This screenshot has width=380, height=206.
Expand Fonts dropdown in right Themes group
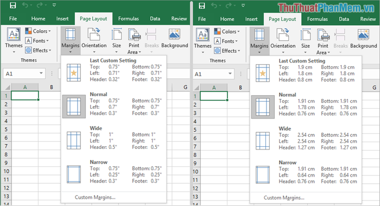pos(226,41)
